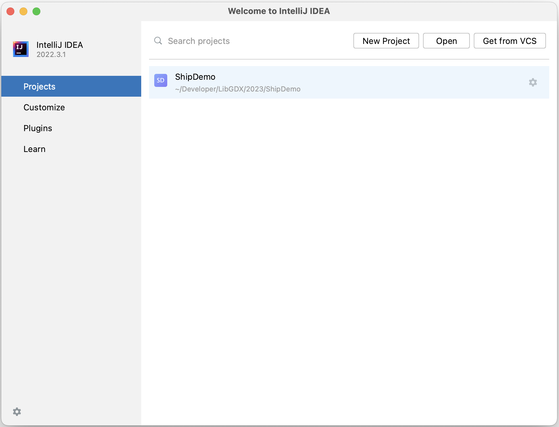Screen dimensions: 559x427
Task: Click the version number 2022.3.1 label
Action: click(51, 55)
